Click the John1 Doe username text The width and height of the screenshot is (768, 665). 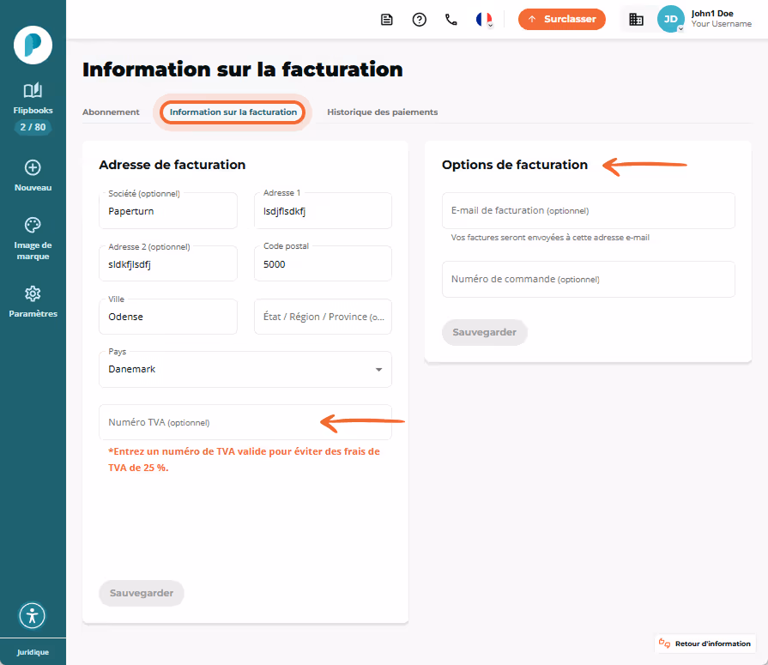pos(712,14)
